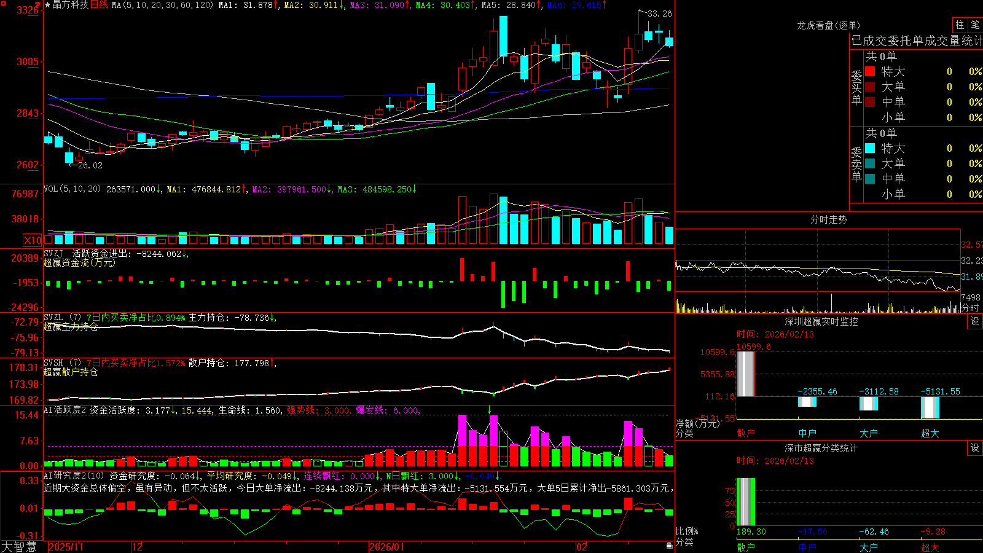Screen dimensions: 983x553
Task: Open 设 settings for 深圳超赢实时监控
Action: coord(975,321)
